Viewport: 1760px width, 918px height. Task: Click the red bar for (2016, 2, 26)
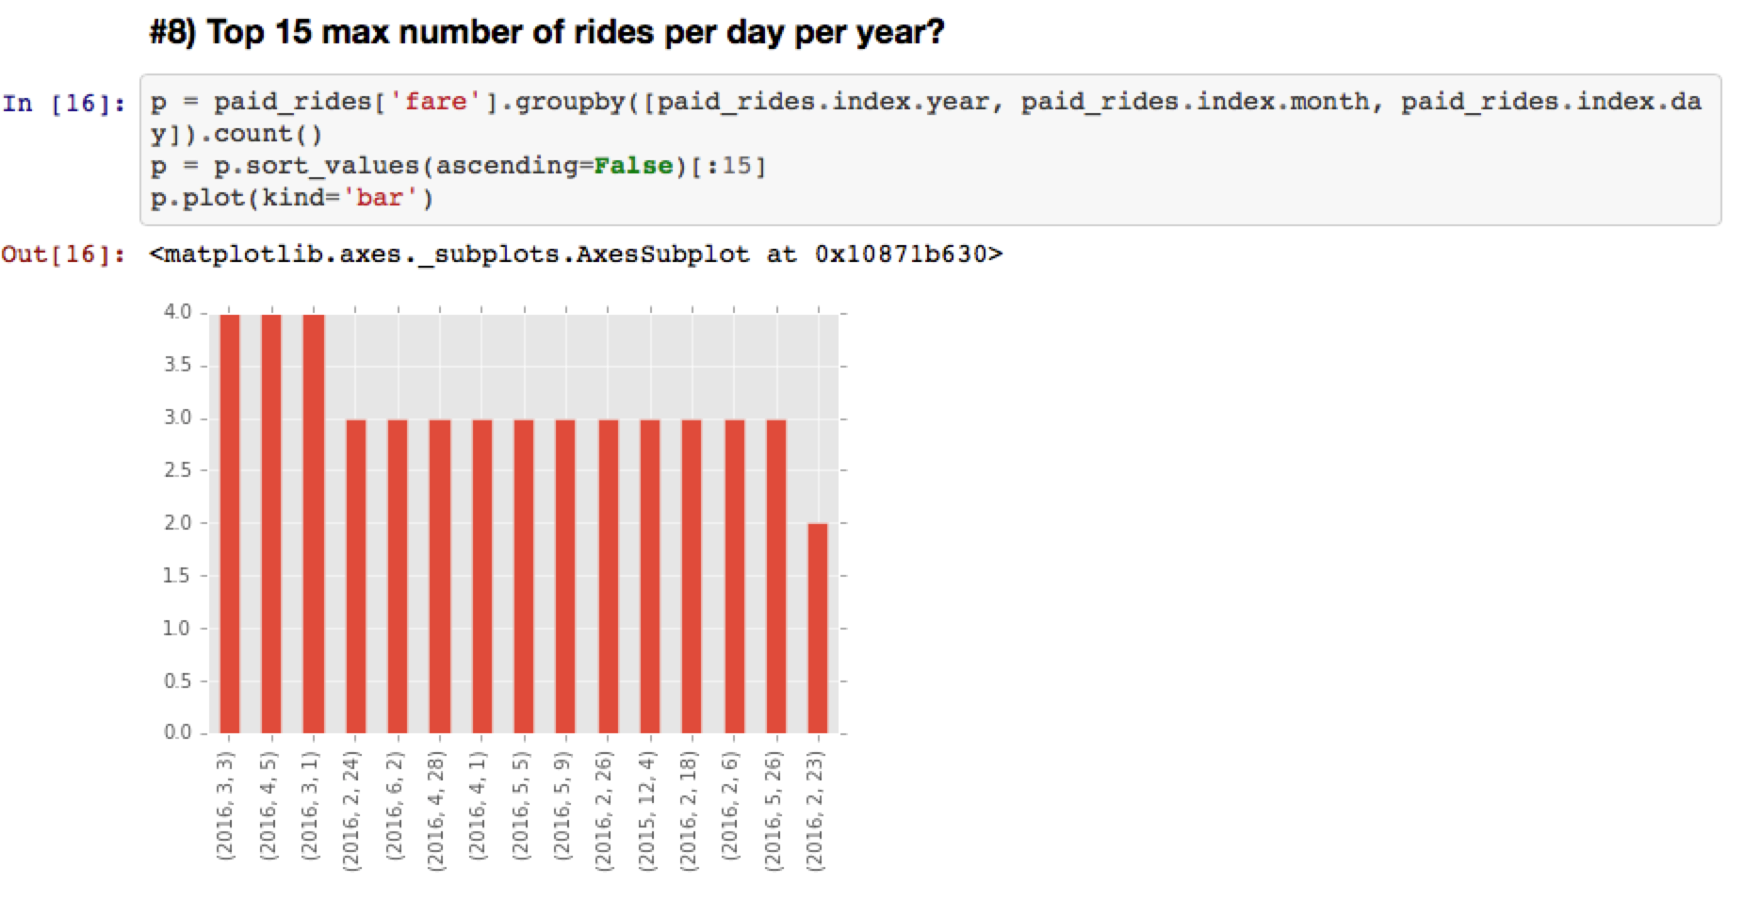pyautogui.click(x=608, y=576)
